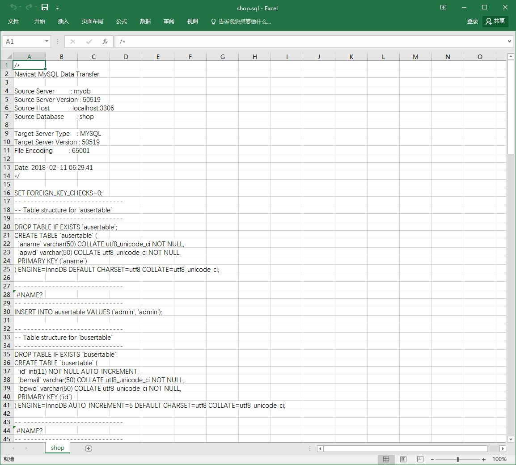The image size is (516, 465).
Task: Click the 就绪 status bar text
Action: point(9,459)
